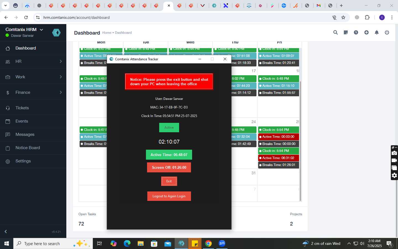398x249 pixels.
Task: Click Logout to Again Login button
Action: pyautogui.click(x=169, y=196)
